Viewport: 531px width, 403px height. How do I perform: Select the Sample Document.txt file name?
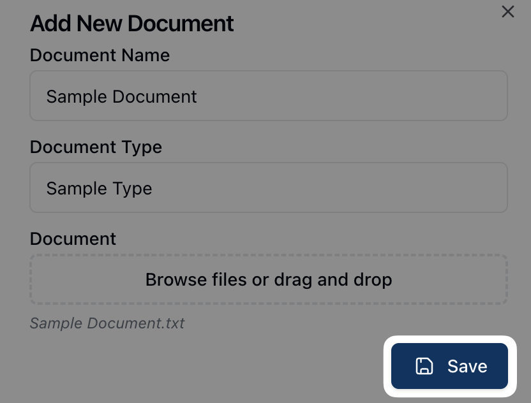[107, 323]
